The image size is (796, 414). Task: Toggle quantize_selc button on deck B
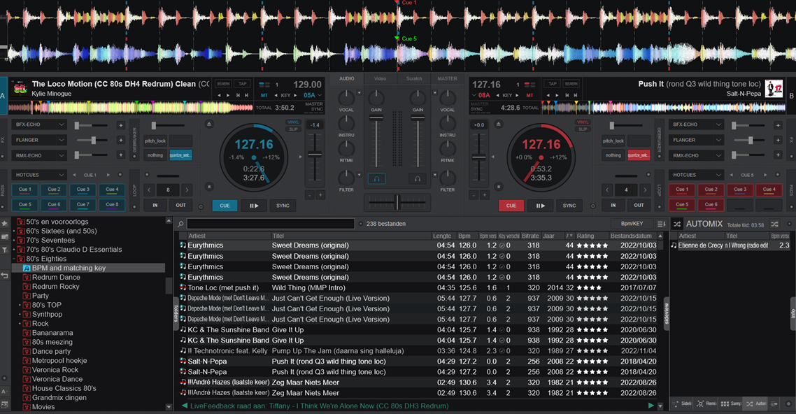click(x=639, y=155)
